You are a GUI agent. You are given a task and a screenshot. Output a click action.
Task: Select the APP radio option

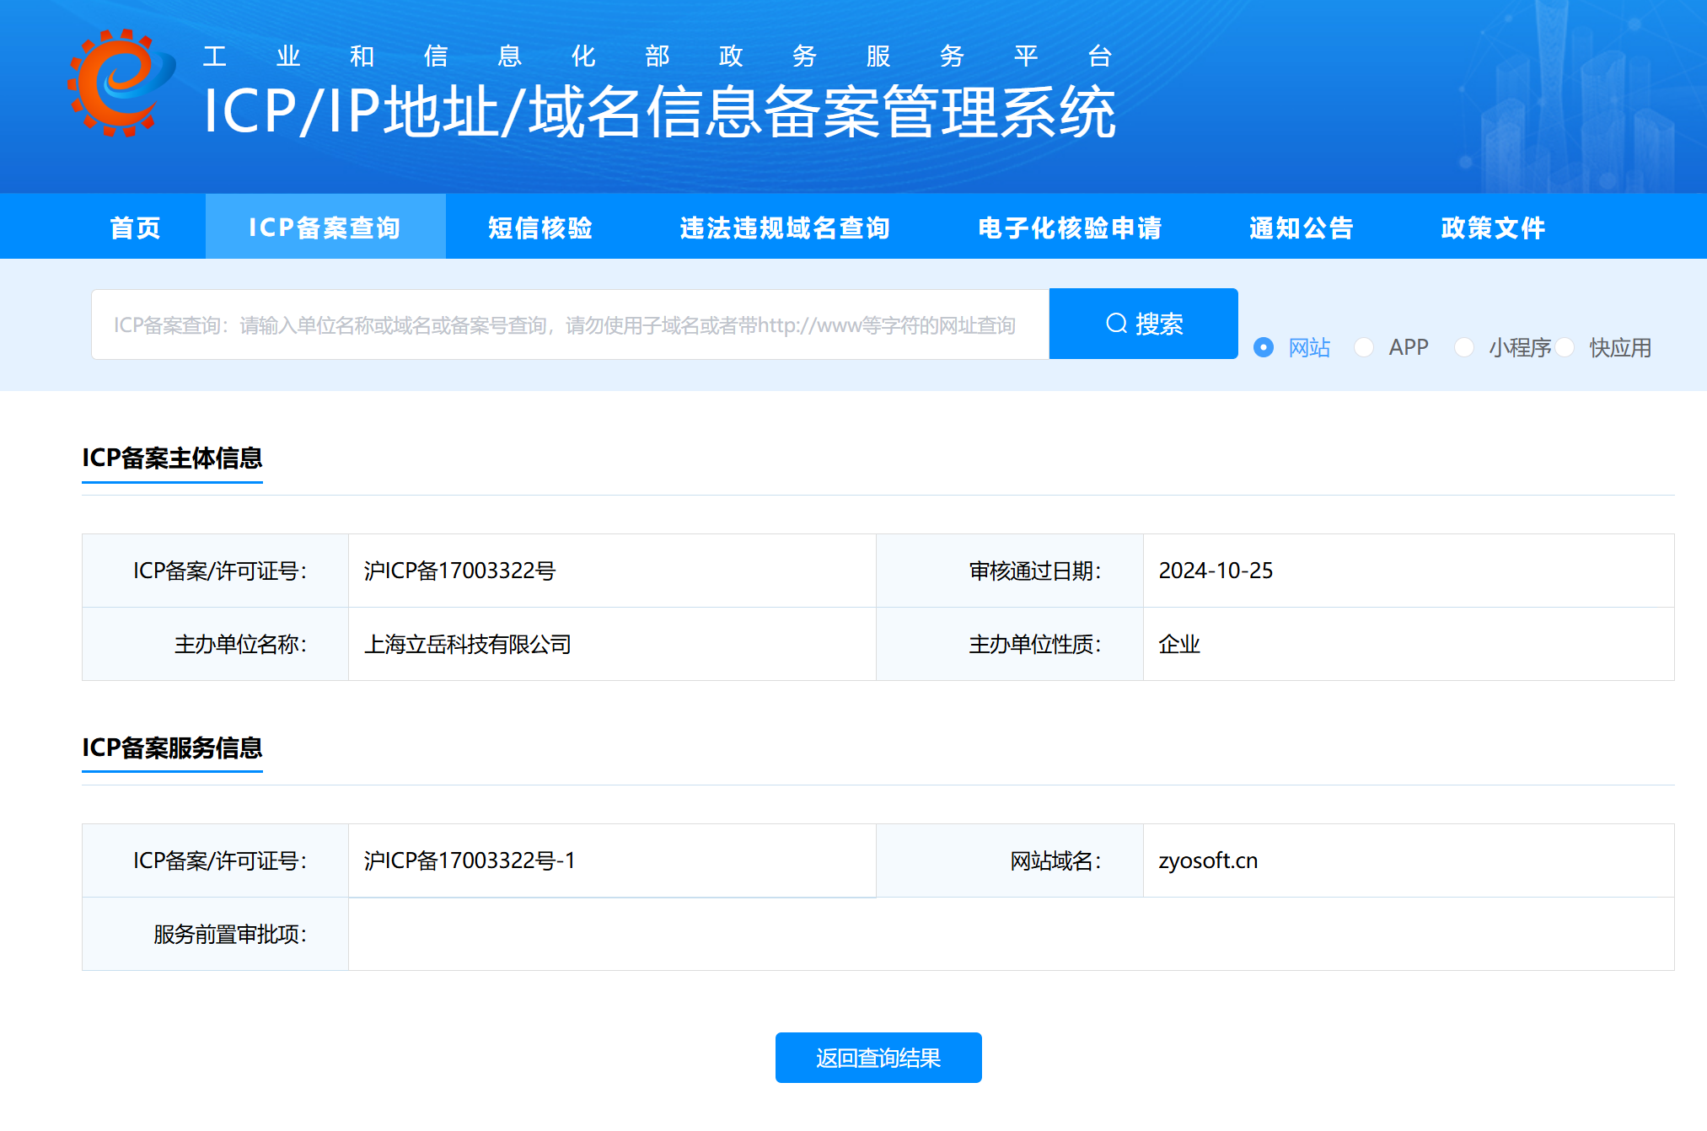pyautogui.click(x=1364, y=347)
